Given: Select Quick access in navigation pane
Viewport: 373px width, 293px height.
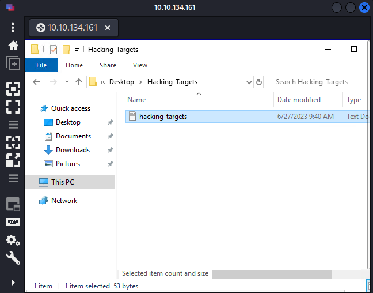Looking at the screenshot, I should coord(71,108).
